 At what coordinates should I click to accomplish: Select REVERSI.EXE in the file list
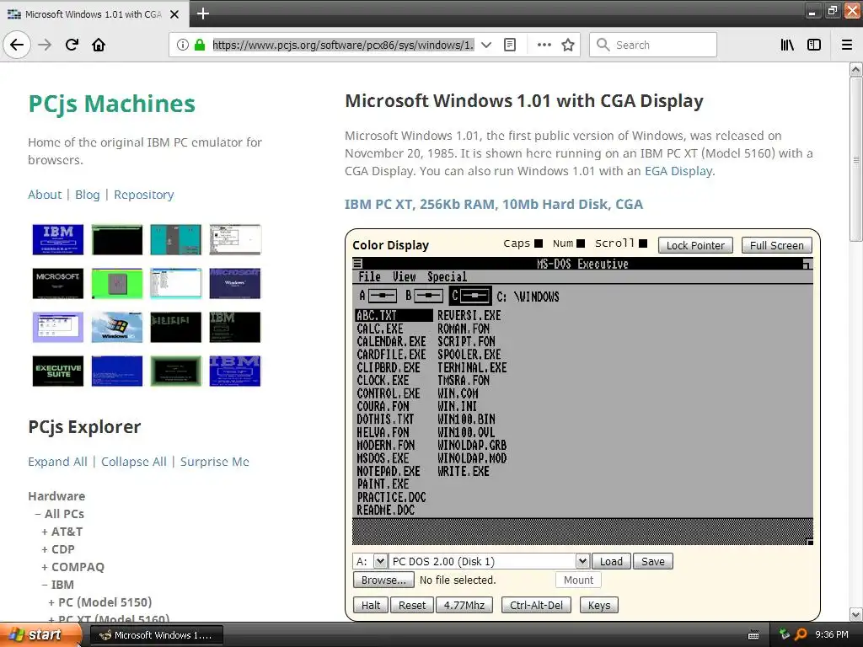pyautogui.click(x=469, y=315)
